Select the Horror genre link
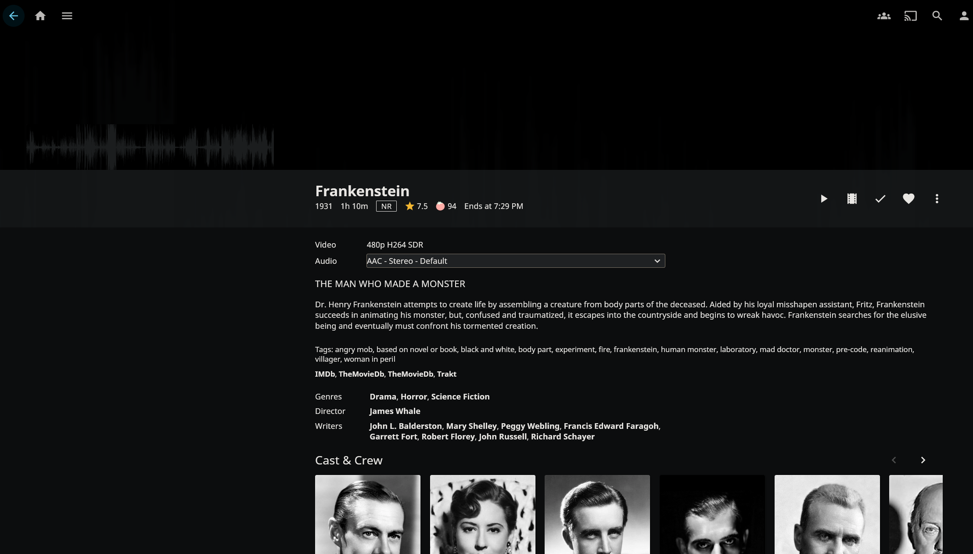The image size is (973, 554). 414,396
